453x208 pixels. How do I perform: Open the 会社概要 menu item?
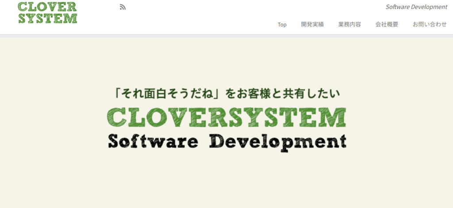point(387,25)
